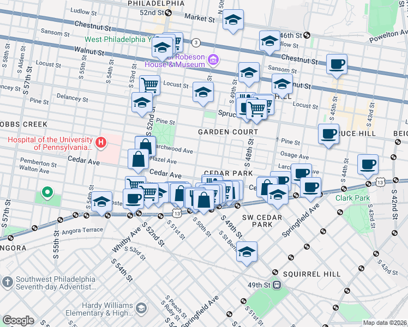Open the 49th St train station icon

pos(277,285)
